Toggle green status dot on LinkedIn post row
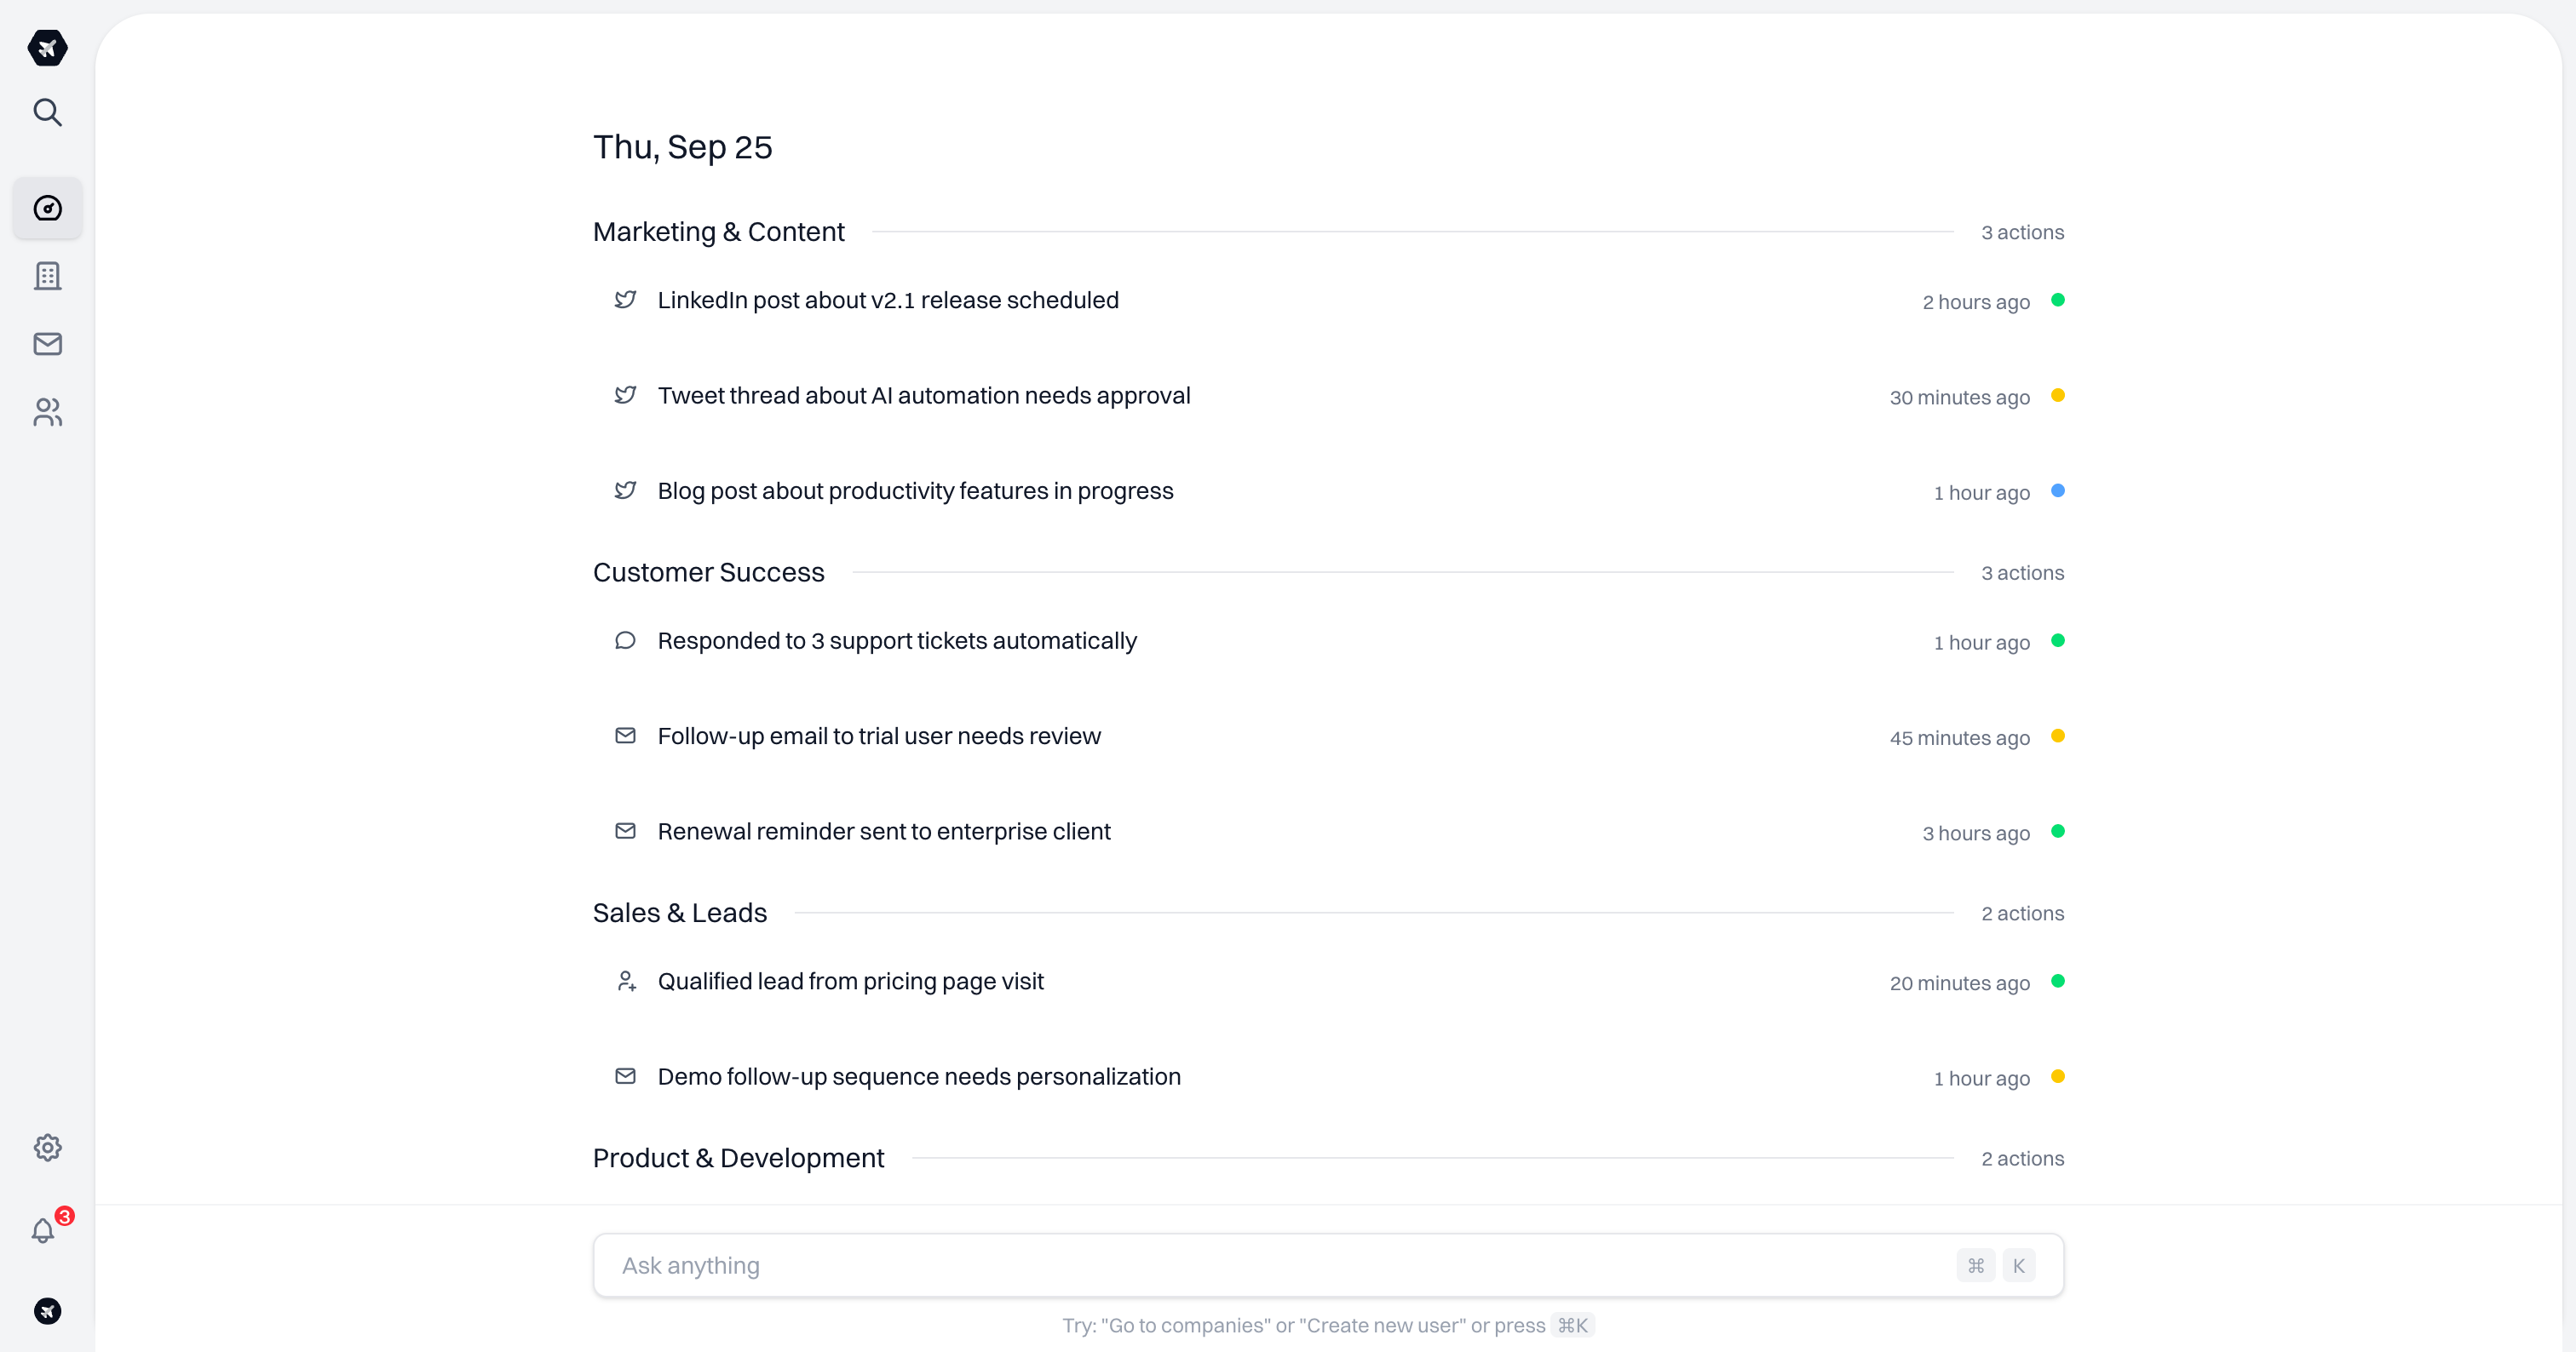The height and width of the screenshot is (1352, 2576). (x=2059, y=300)
